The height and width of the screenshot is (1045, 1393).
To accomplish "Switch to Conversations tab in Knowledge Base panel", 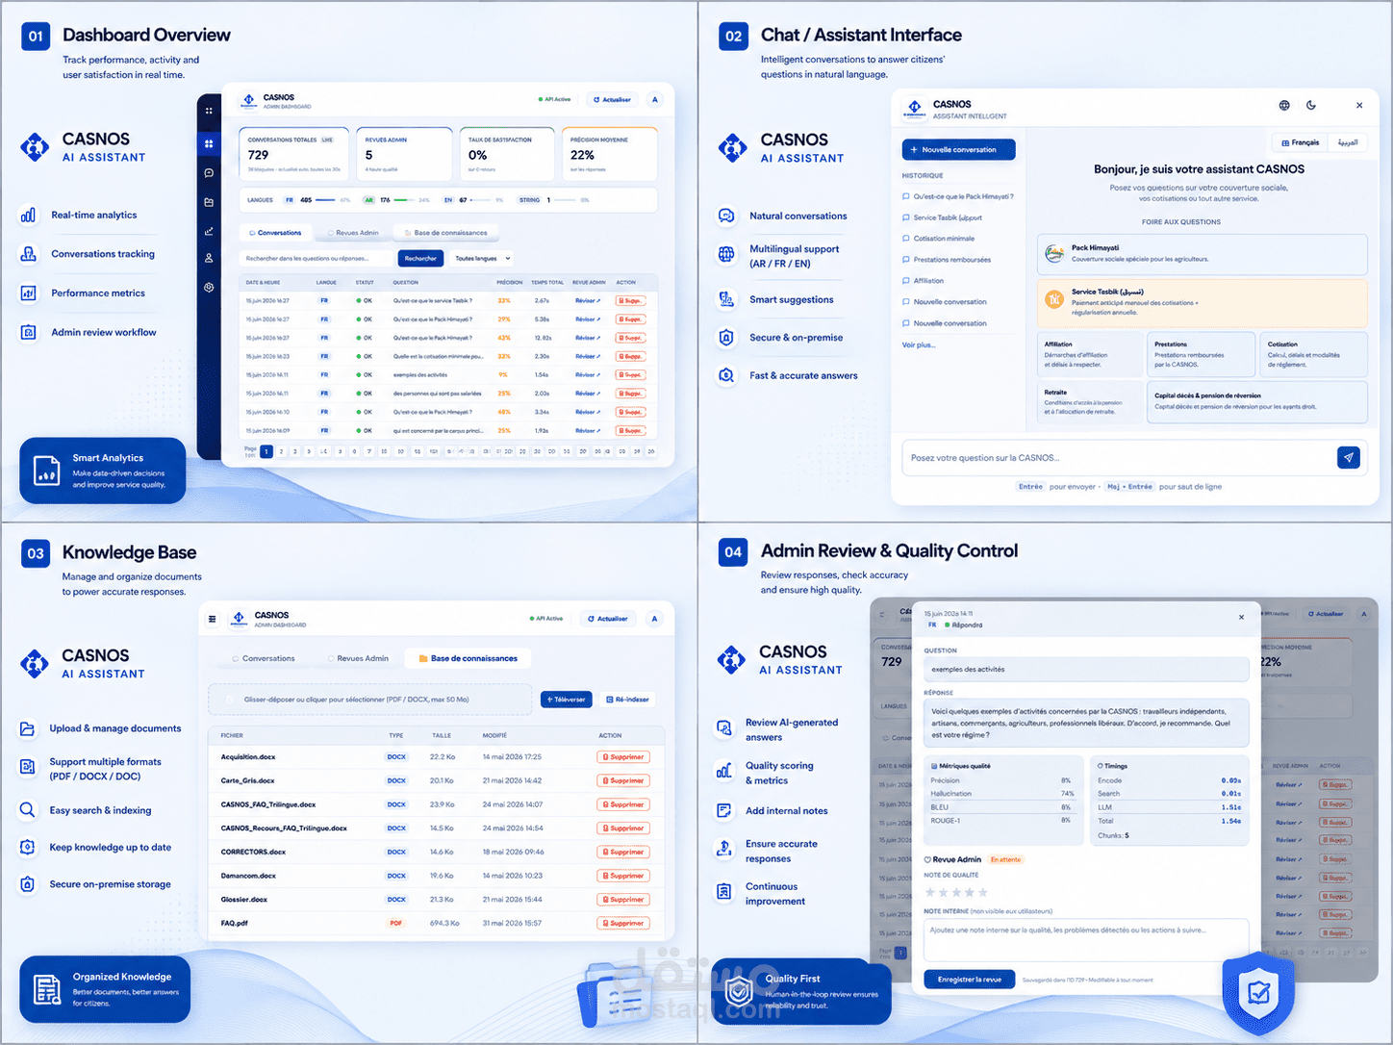I will (x=264, y=658).
